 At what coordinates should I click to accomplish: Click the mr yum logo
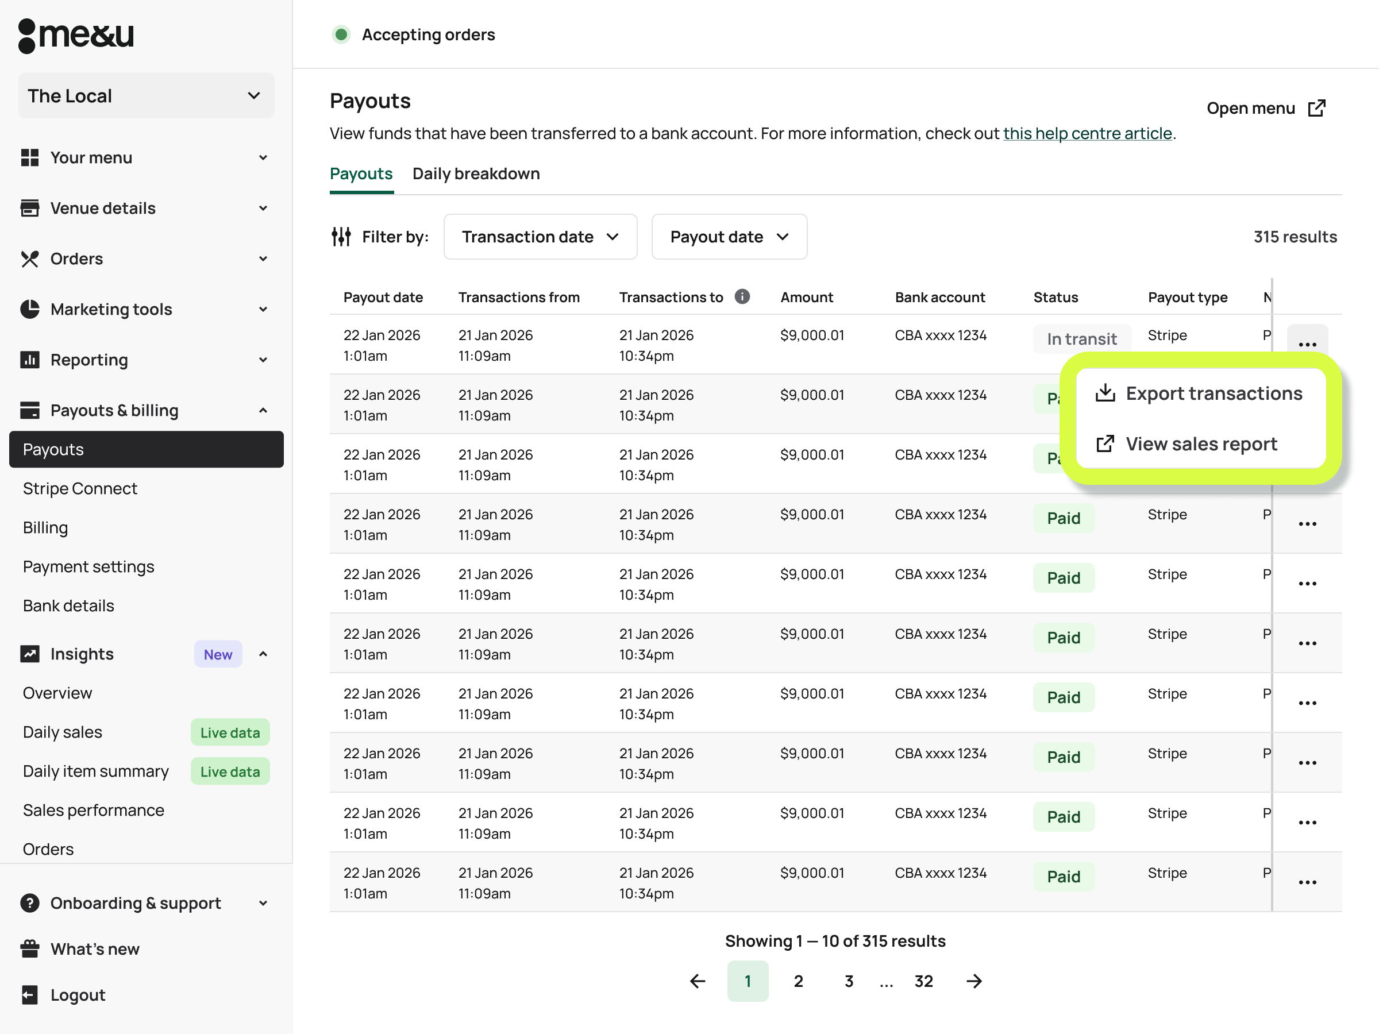[x=76, y=36]
